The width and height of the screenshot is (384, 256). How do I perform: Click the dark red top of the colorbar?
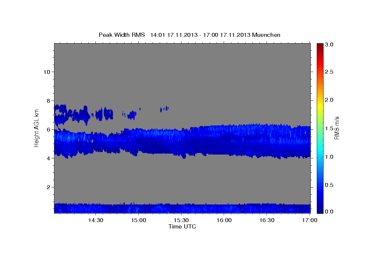[320, 45]
